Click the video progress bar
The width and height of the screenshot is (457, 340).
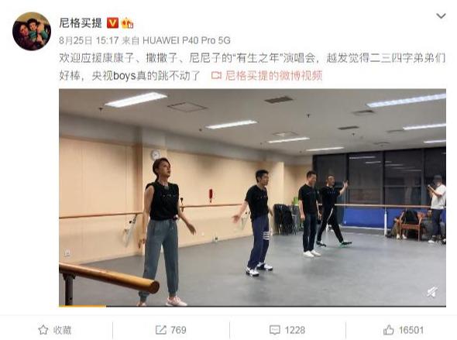(x=253, y=306)
